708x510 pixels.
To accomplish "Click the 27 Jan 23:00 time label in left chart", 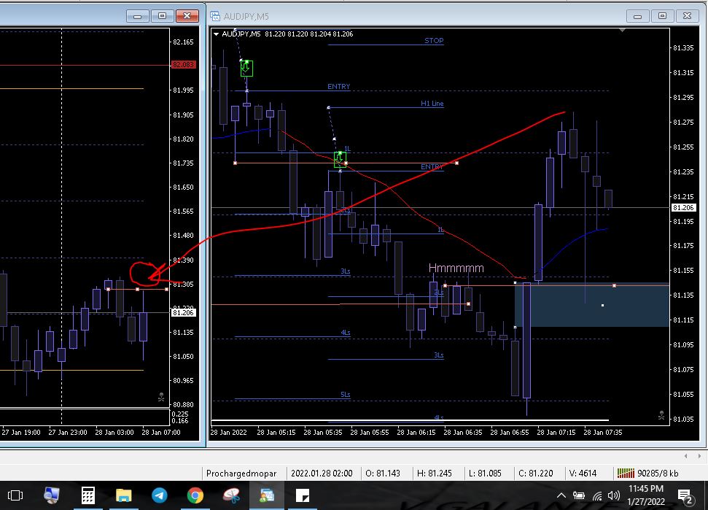I will (x=68, y=433).
